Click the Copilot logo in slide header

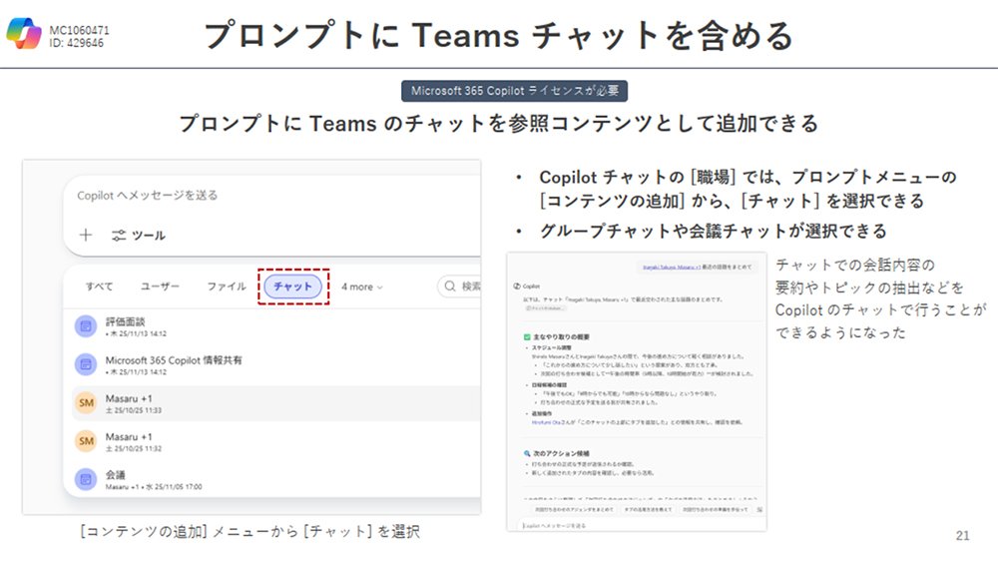point(24,34)
